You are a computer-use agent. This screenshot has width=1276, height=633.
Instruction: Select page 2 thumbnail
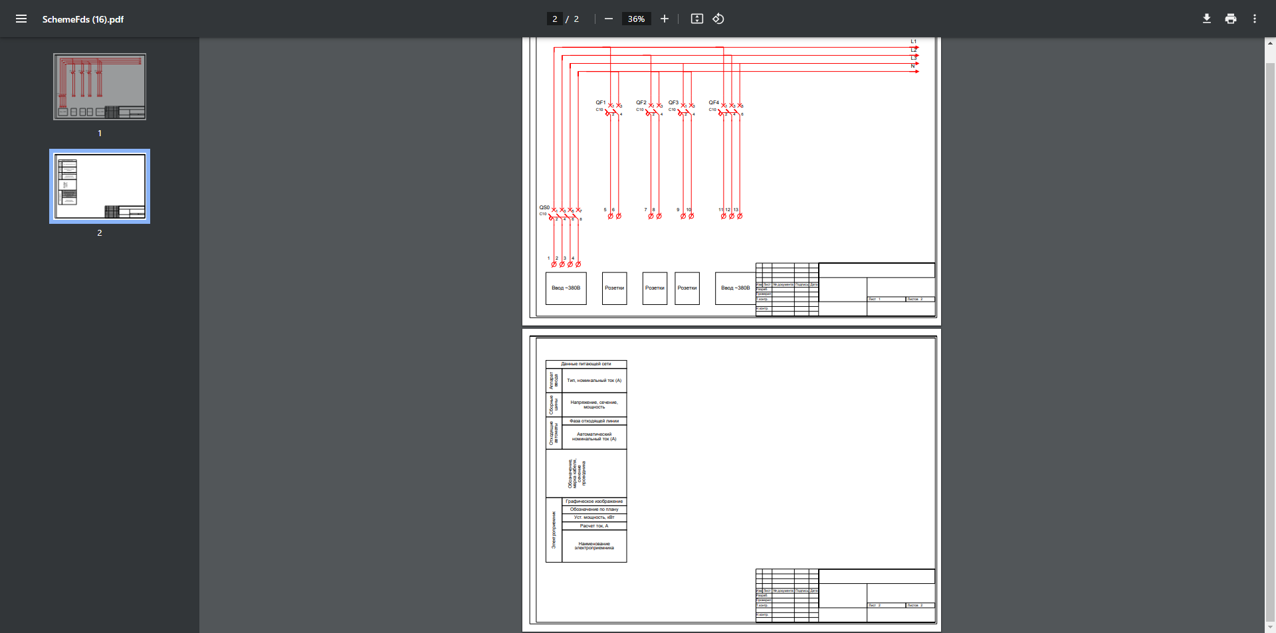(x=100, y=187)
